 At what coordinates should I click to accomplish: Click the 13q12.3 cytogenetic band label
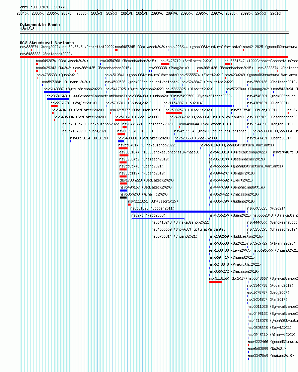[x=27, y=29]
